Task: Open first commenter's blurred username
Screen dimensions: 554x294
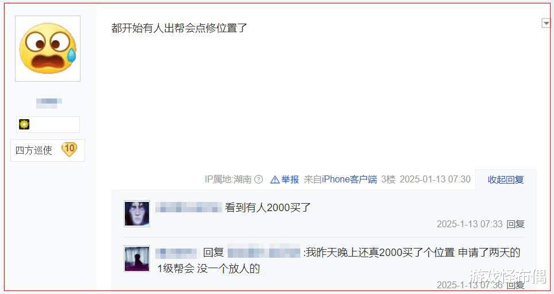Action: pyautogui.click(x=189, y=208)
